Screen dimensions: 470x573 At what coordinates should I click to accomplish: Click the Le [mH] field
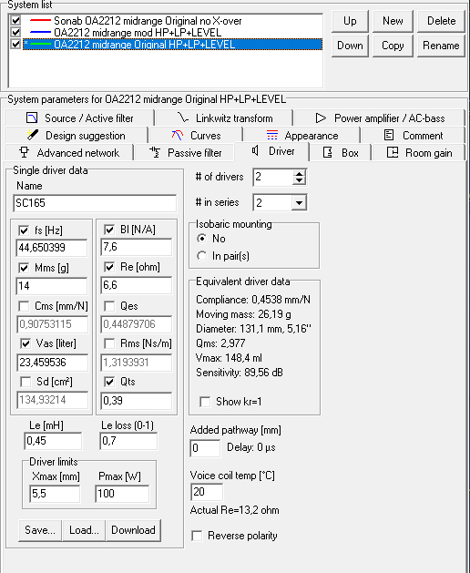53,441
